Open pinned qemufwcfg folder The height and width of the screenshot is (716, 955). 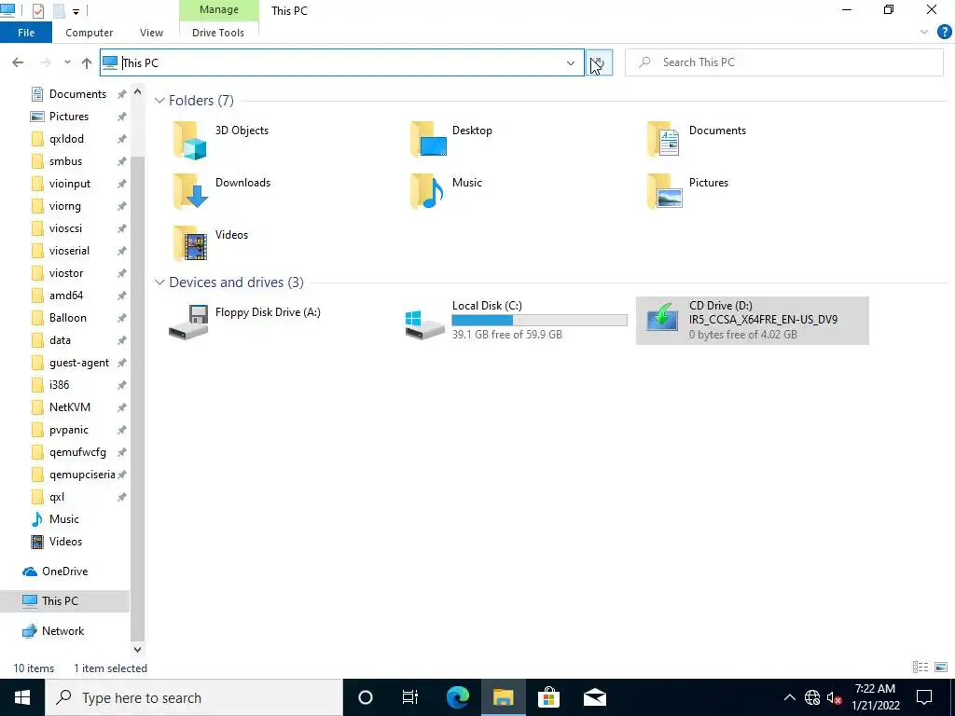click(77, 452)
